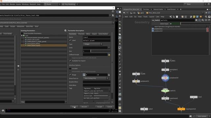Image resolution: width=211 pixels, height=118 pixels.
Task: Collapse the root folder in parameter tree
Action: 22,36
